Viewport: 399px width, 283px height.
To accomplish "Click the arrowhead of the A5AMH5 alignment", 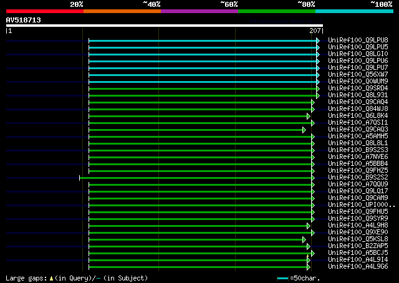I will (313, 137).
